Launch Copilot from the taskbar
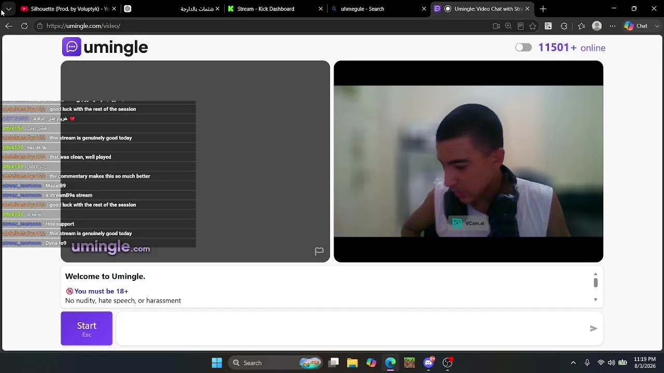Image resolution: width=664 pixels, height=373 pixels. 371,363
